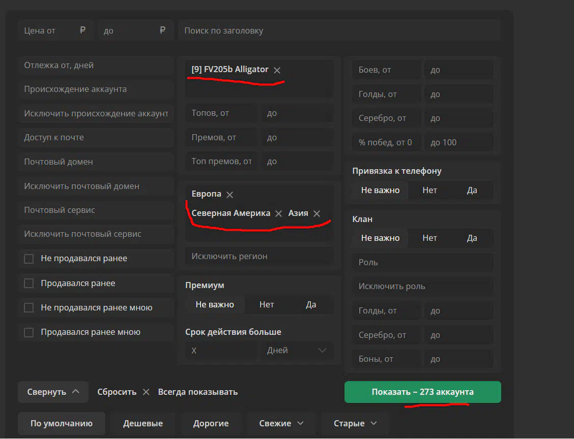Reset filters via Сбросить
Image resolution: width=574 pixels, height=439 pixels.
pyautogui.click(x=117, y=392)
